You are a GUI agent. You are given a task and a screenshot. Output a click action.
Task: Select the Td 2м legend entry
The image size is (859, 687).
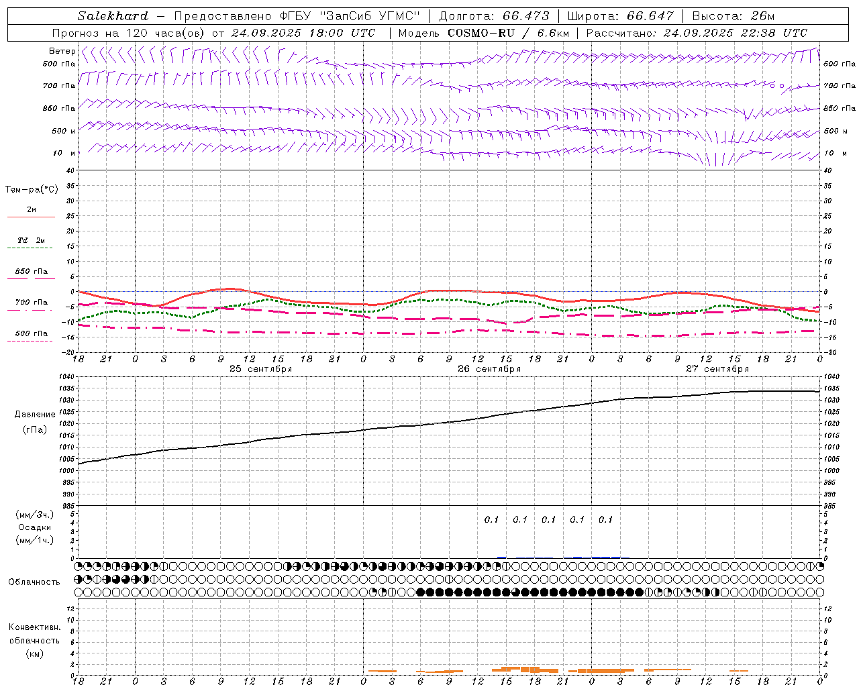point(31,240)
